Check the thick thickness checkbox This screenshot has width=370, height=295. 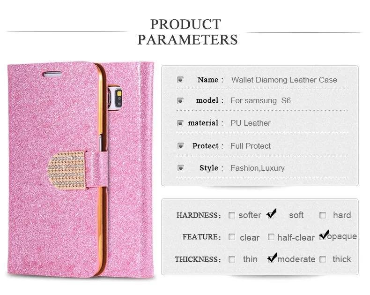point(323,259)
